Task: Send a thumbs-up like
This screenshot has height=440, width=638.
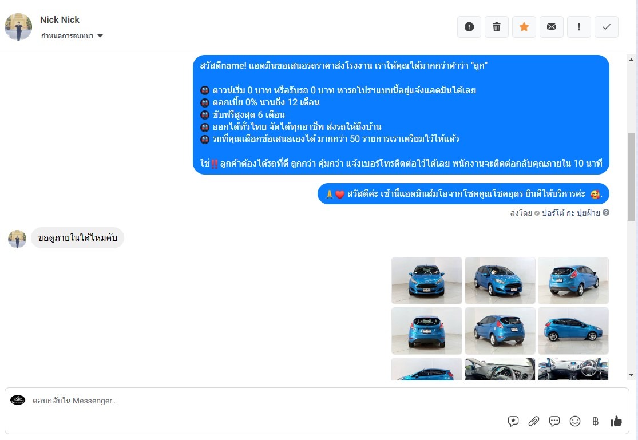Action: pos(616,421)
